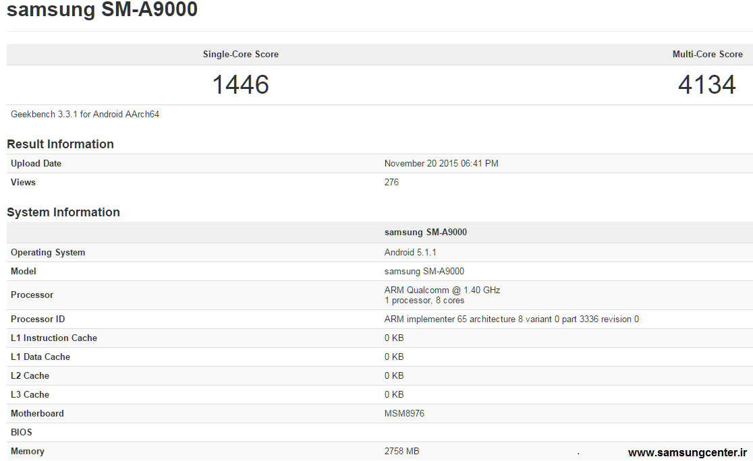Select the 2758 MB memory value
Viewport: 753px width, 461px height.
(401, 452)
